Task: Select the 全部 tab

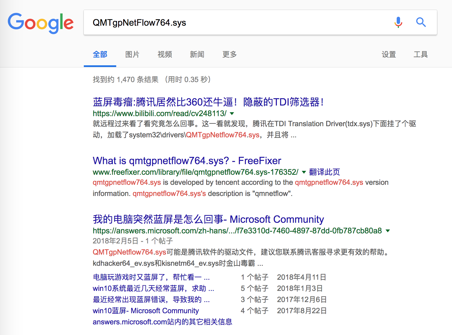Action: tap(100, 54)
